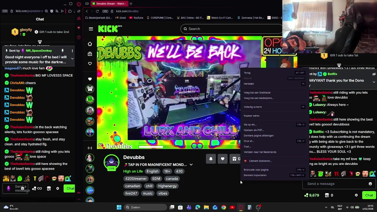The image size is (377, 212).
Task: Expand the pinned message by MR_SpaceDonkey
Action: (x=72, y=58)
